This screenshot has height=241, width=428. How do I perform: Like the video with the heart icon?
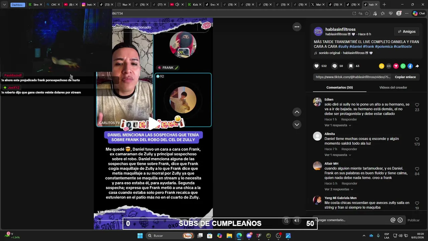coord(316,66)
